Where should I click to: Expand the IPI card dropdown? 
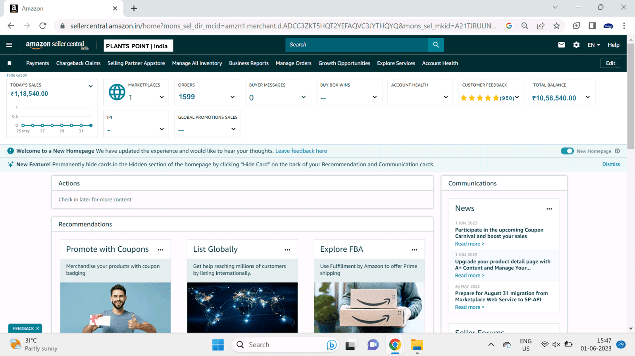click(x=162, y=129)
